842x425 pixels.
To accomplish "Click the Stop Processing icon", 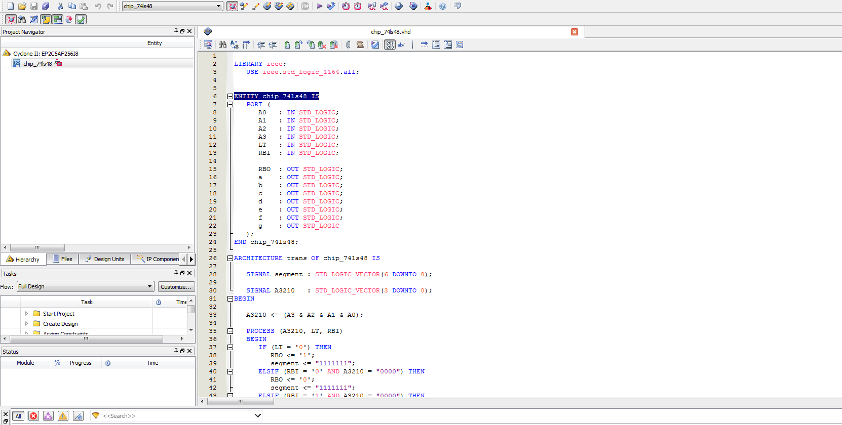I will point(305,6).
